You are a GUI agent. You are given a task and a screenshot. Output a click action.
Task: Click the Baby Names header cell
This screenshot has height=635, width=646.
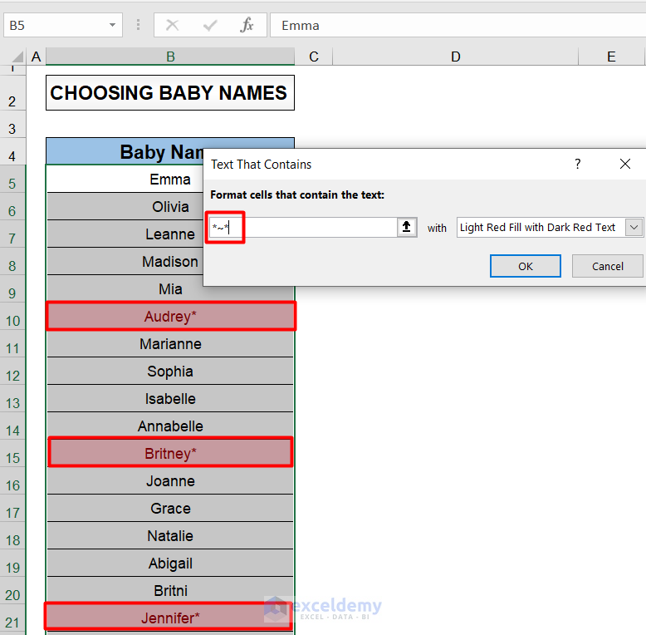pyautogui.click(x=170, y=152)
